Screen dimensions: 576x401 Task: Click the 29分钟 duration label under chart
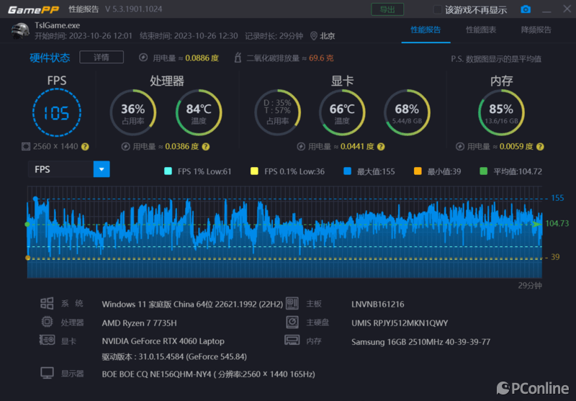coord(530,286)
